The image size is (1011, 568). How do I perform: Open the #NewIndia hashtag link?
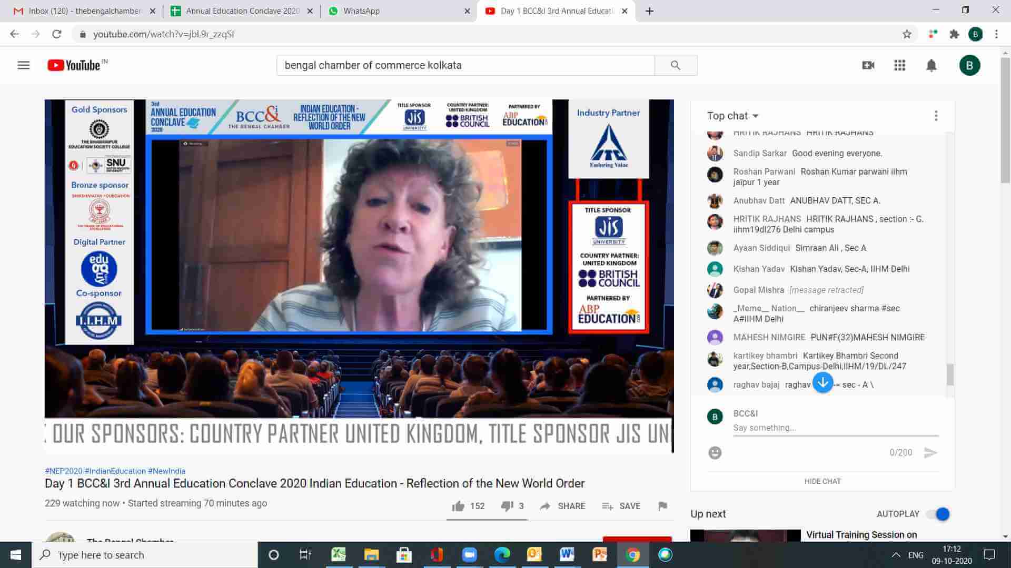[x=167, y=471]
